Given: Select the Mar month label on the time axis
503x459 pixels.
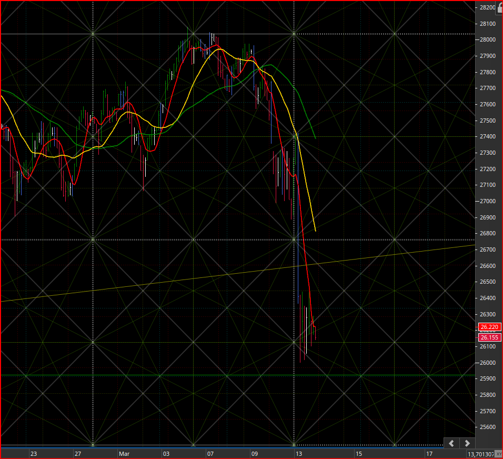Looking at the screenshot, I should click(x=124, y=454).
